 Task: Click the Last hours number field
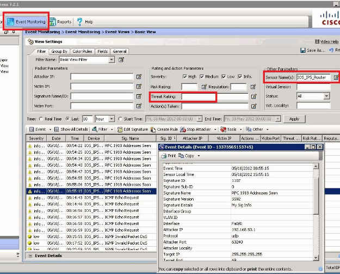pos(88,119)
